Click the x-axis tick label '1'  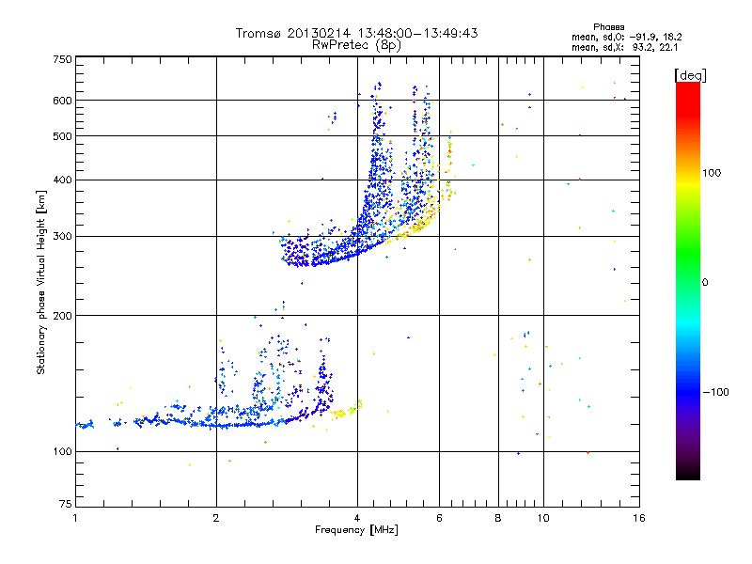point(75,518)
